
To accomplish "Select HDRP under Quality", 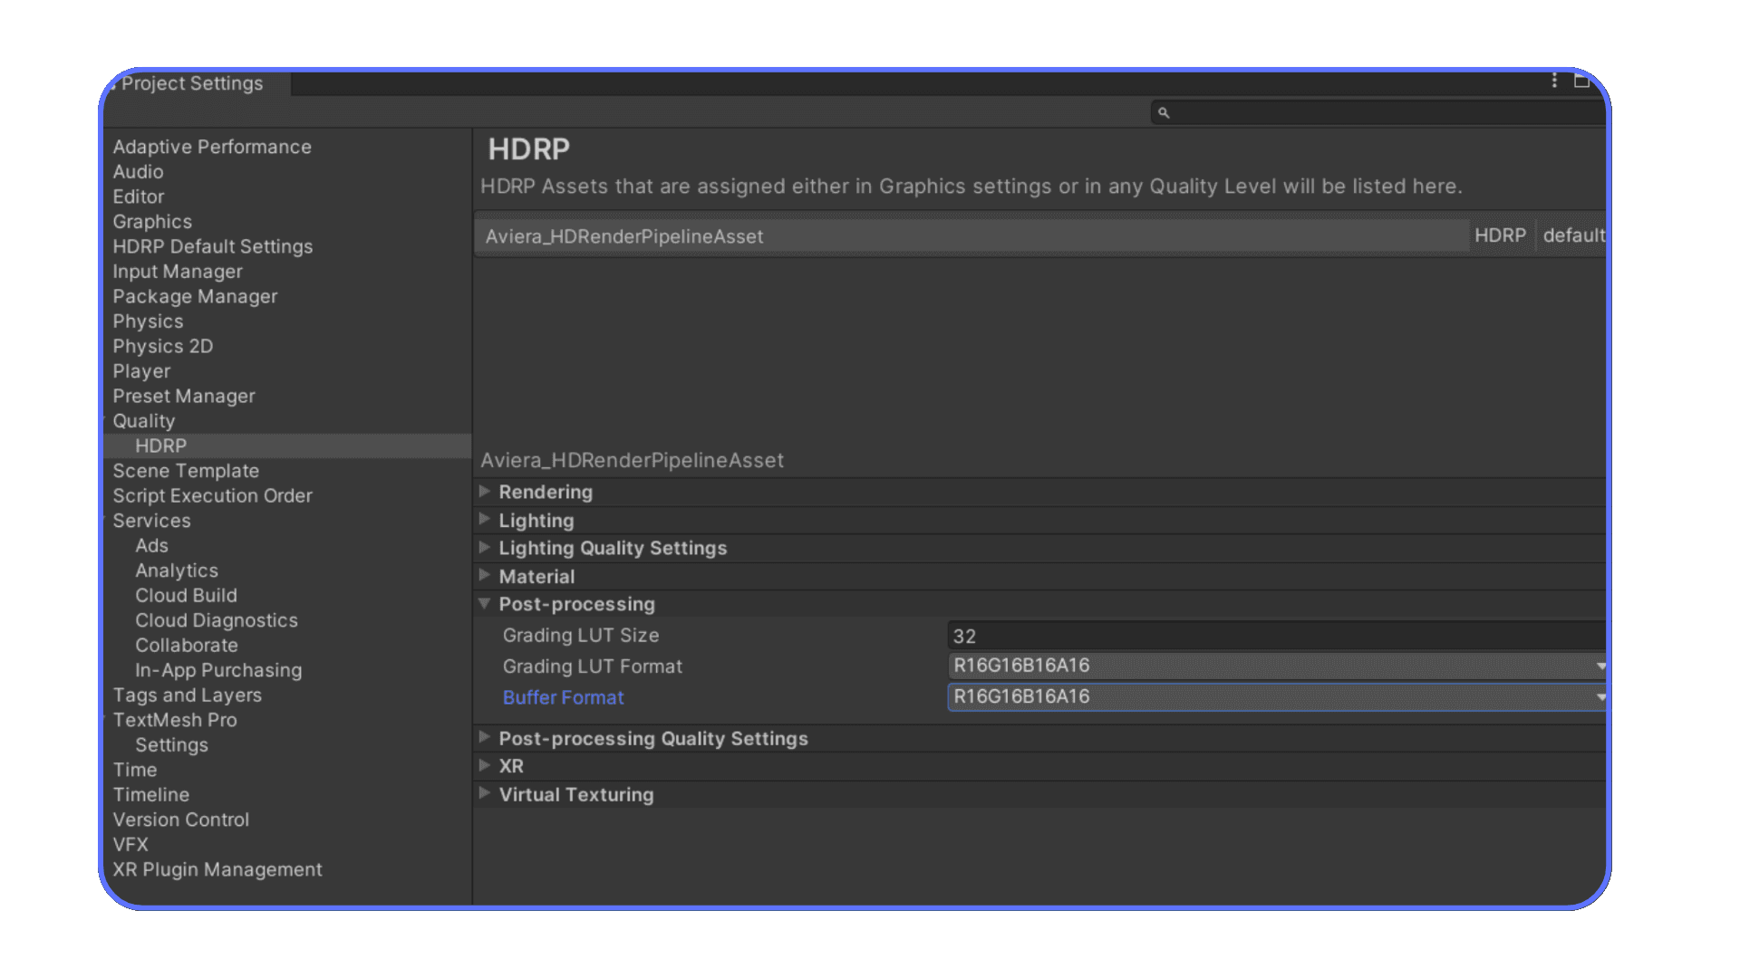I will point(161,446).
